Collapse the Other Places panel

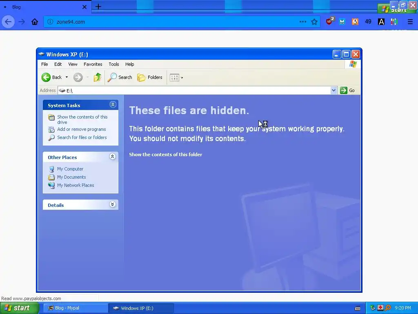pos(113,157)
